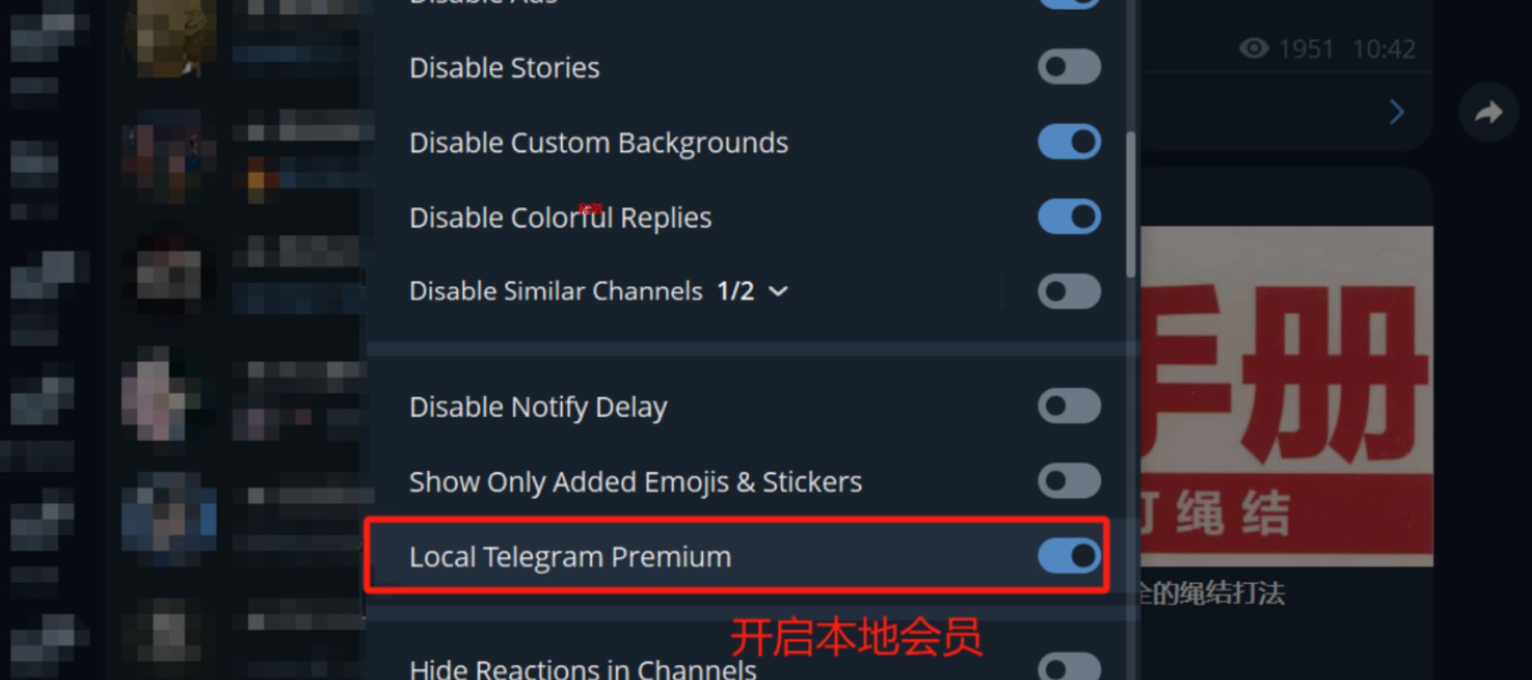Select the Disable Similar Channels label text
1532x680 pixels.
point(556,291)
